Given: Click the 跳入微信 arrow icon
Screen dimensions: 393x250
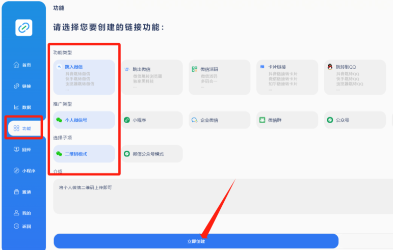Looking at the screenshot, I should (x=59, y=67).
